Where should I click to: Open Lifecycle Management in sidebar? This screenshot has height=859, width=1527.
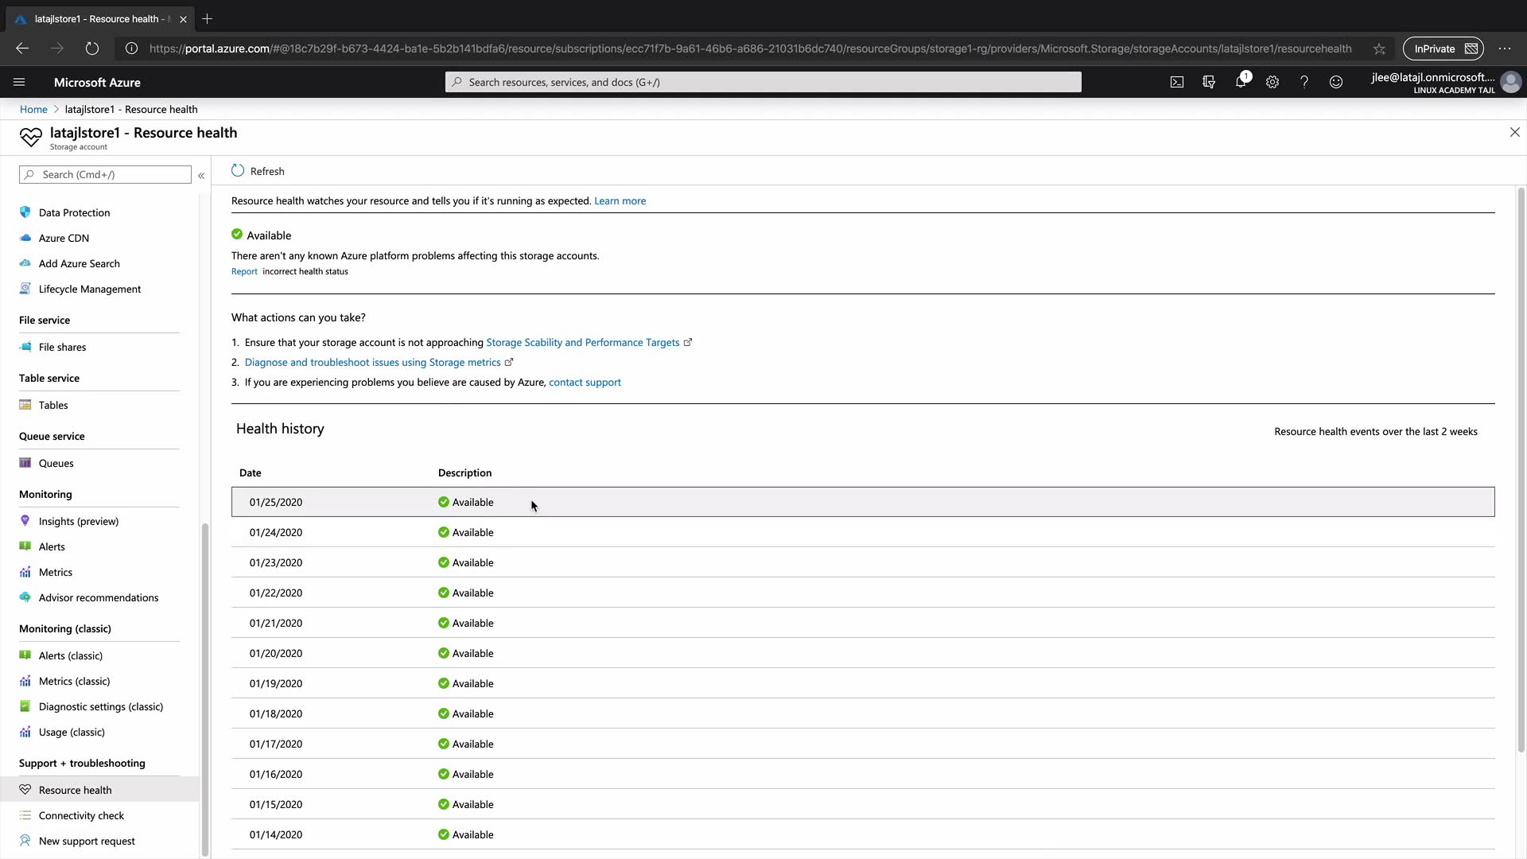pos(89,290)
